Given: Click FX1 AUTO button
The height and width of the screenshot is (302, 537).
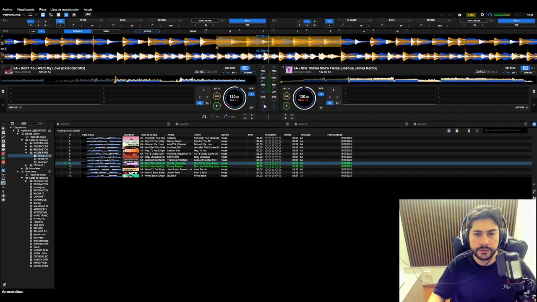Looking at the screenshot, I should click(x=248, y=21).
